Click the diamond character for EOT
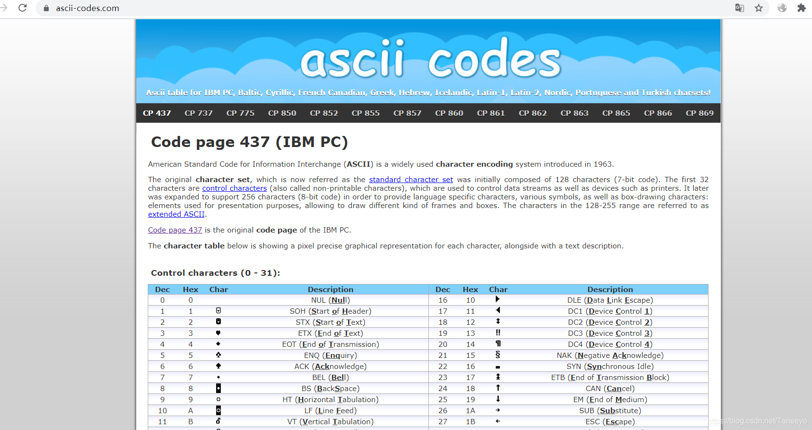 (219, 344)
